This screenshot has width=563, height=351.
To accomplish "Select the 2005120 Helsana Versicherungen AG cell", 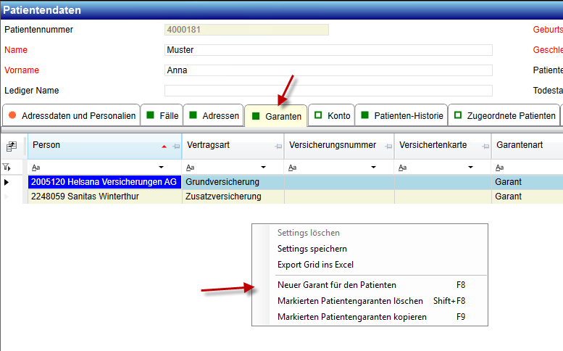I will click(105, 182).
